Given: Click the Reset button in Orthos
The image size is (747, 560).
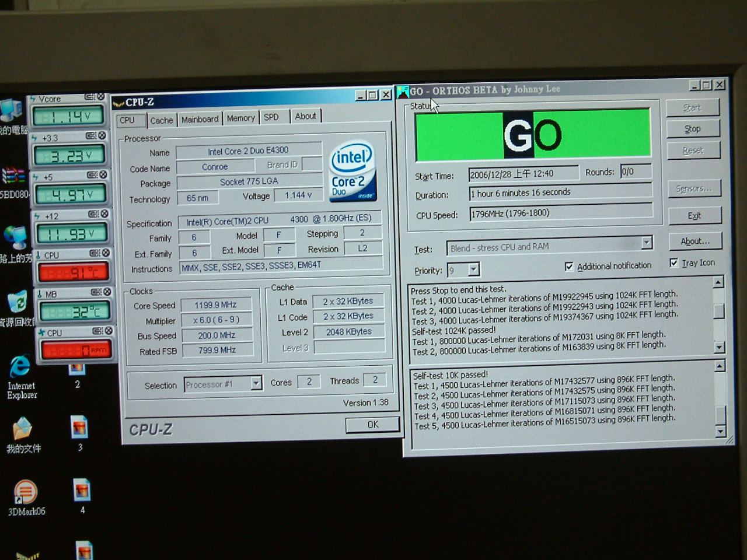Looking at the screenshot, I should [x=693, y=150].
